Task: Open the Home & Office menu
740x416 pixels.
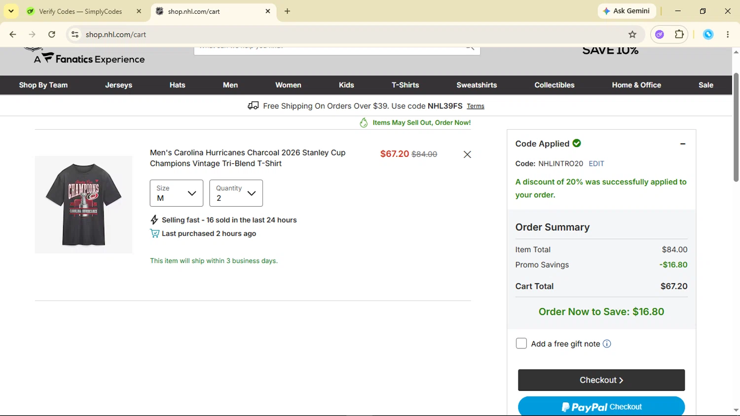Action: (636, 85)
